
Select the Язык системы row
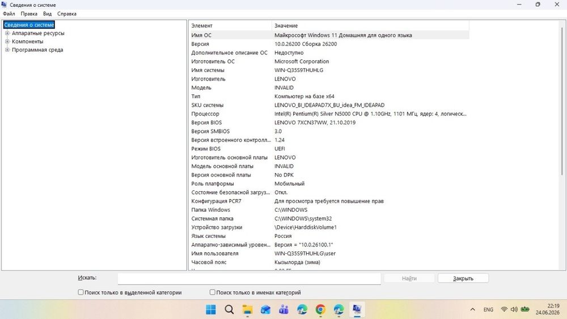pos(329,236)
